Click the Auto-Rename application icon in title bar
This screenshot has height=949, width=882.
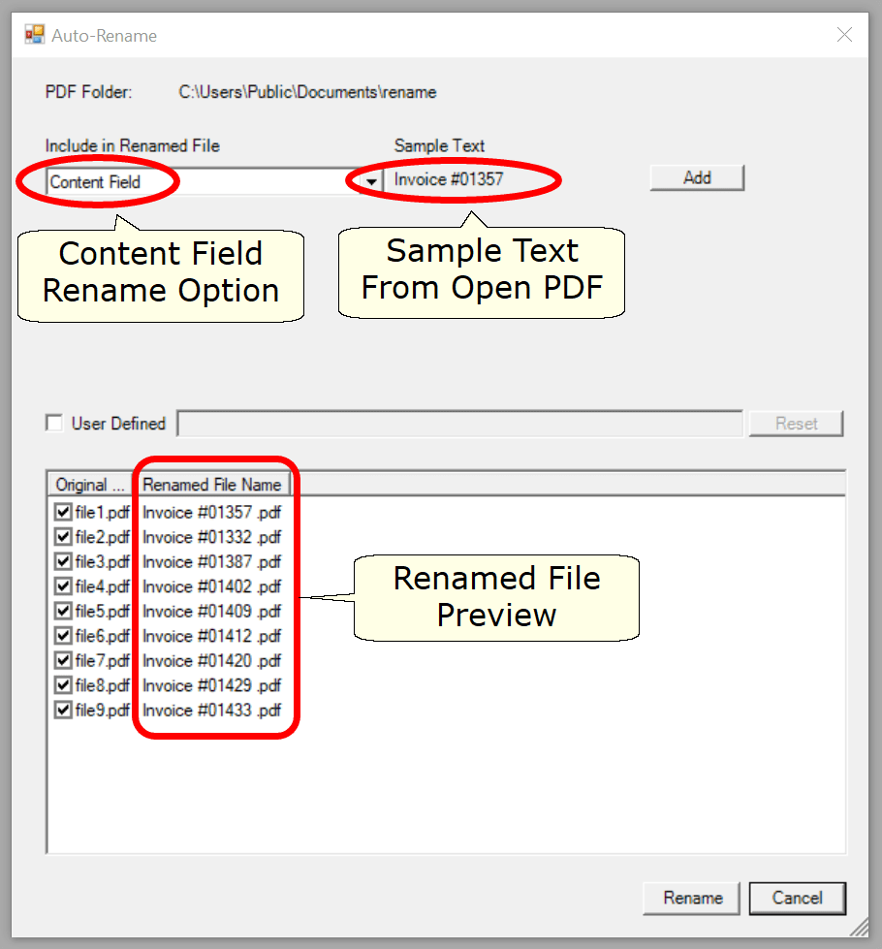coord(32,34)
